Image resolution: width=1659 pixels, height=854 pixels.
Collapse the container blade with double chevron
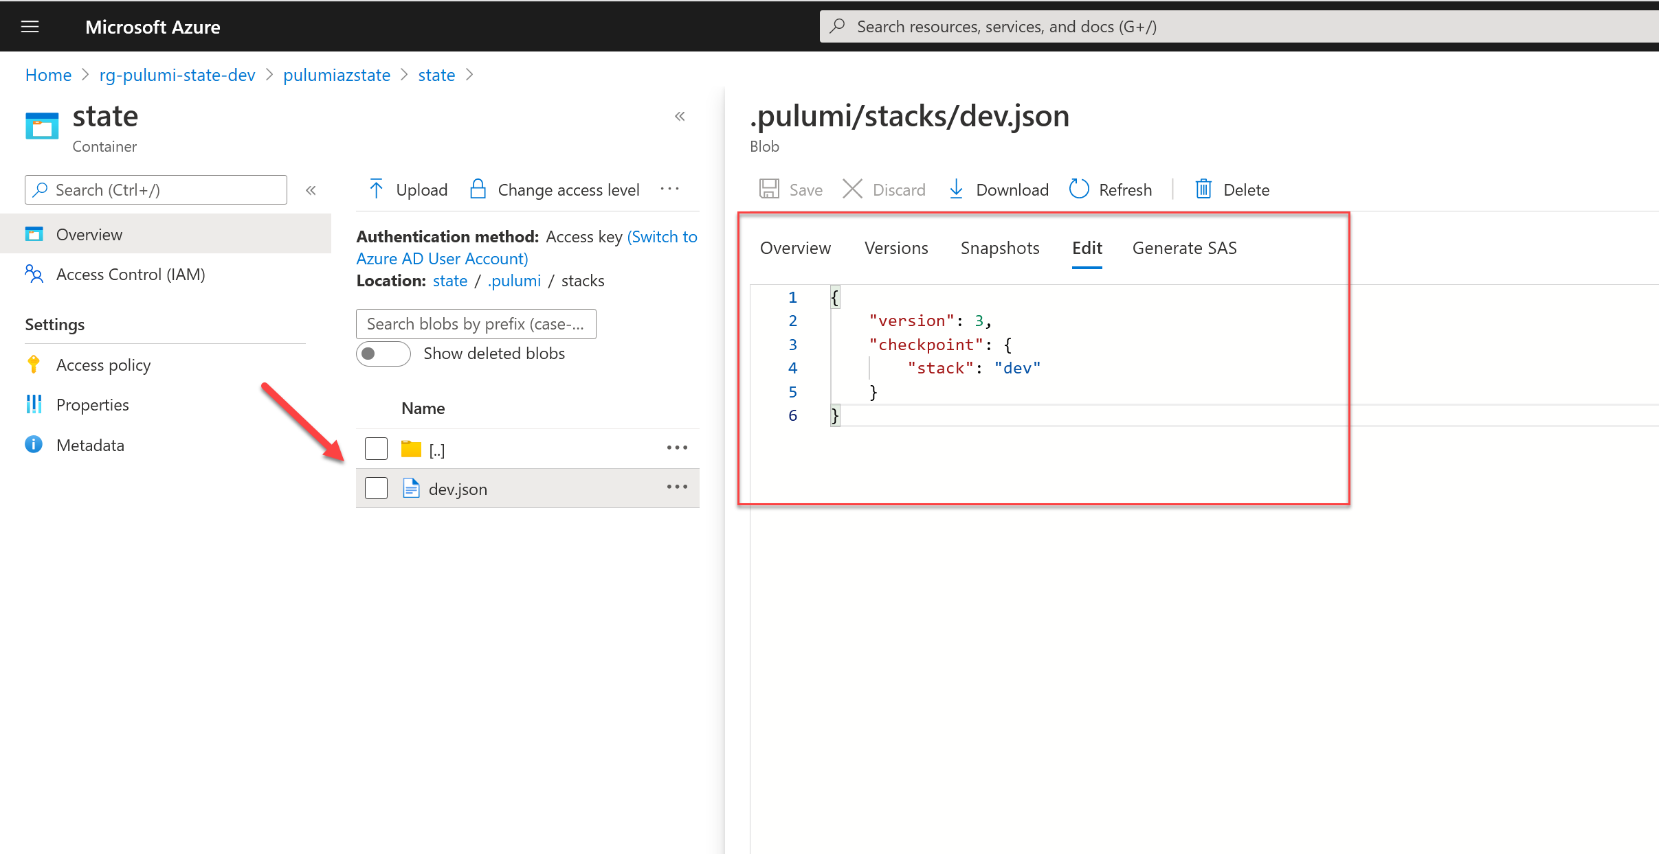coord(680,117)
